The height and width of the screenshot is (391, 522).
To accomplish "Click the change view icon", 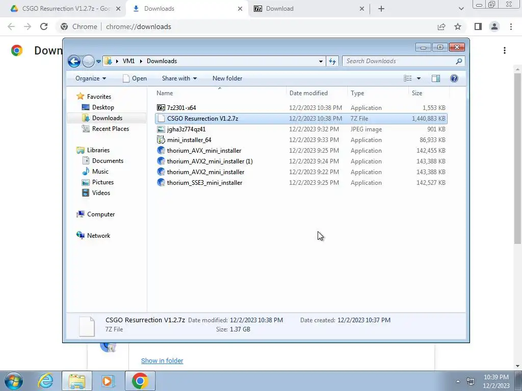I will [x=407, y=78].
